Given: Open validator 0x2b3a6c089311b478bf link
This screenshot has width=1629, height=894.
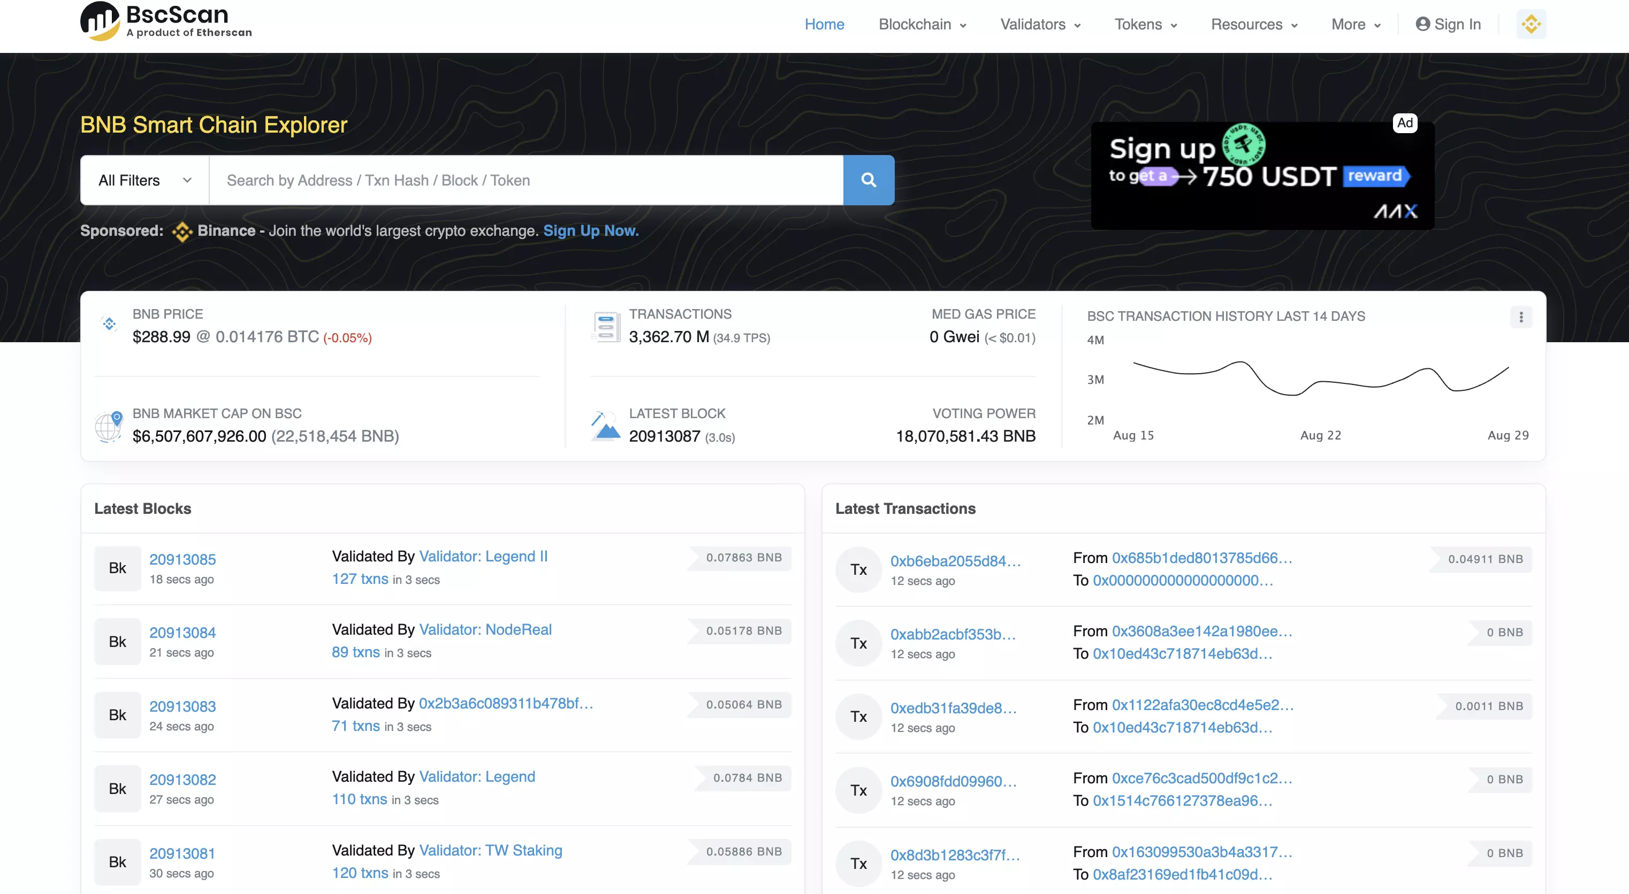Looking at the screenshot, I should coord(506,703).
